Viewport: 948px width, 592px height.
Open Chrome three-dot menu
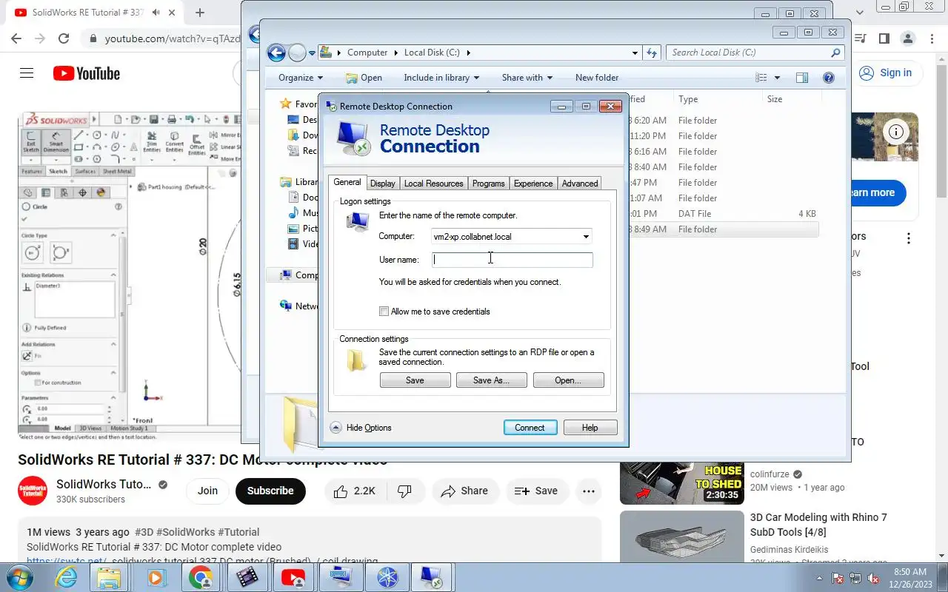coord(932,38)
